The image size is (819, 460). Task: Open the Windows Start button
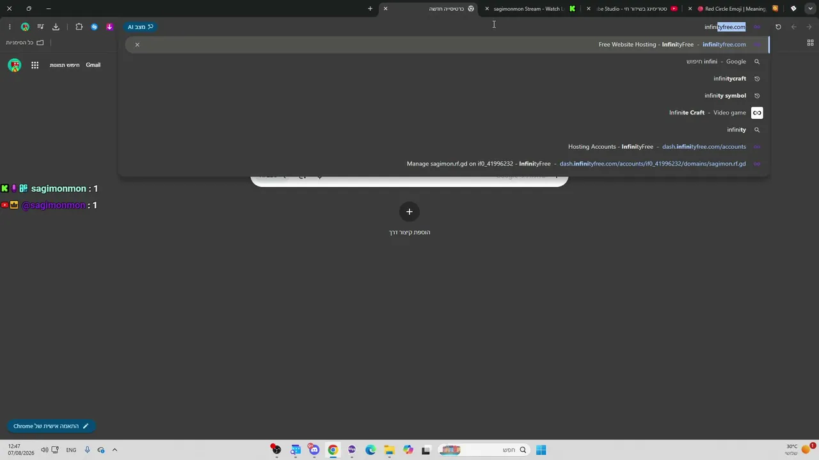[x=541, y=450]
